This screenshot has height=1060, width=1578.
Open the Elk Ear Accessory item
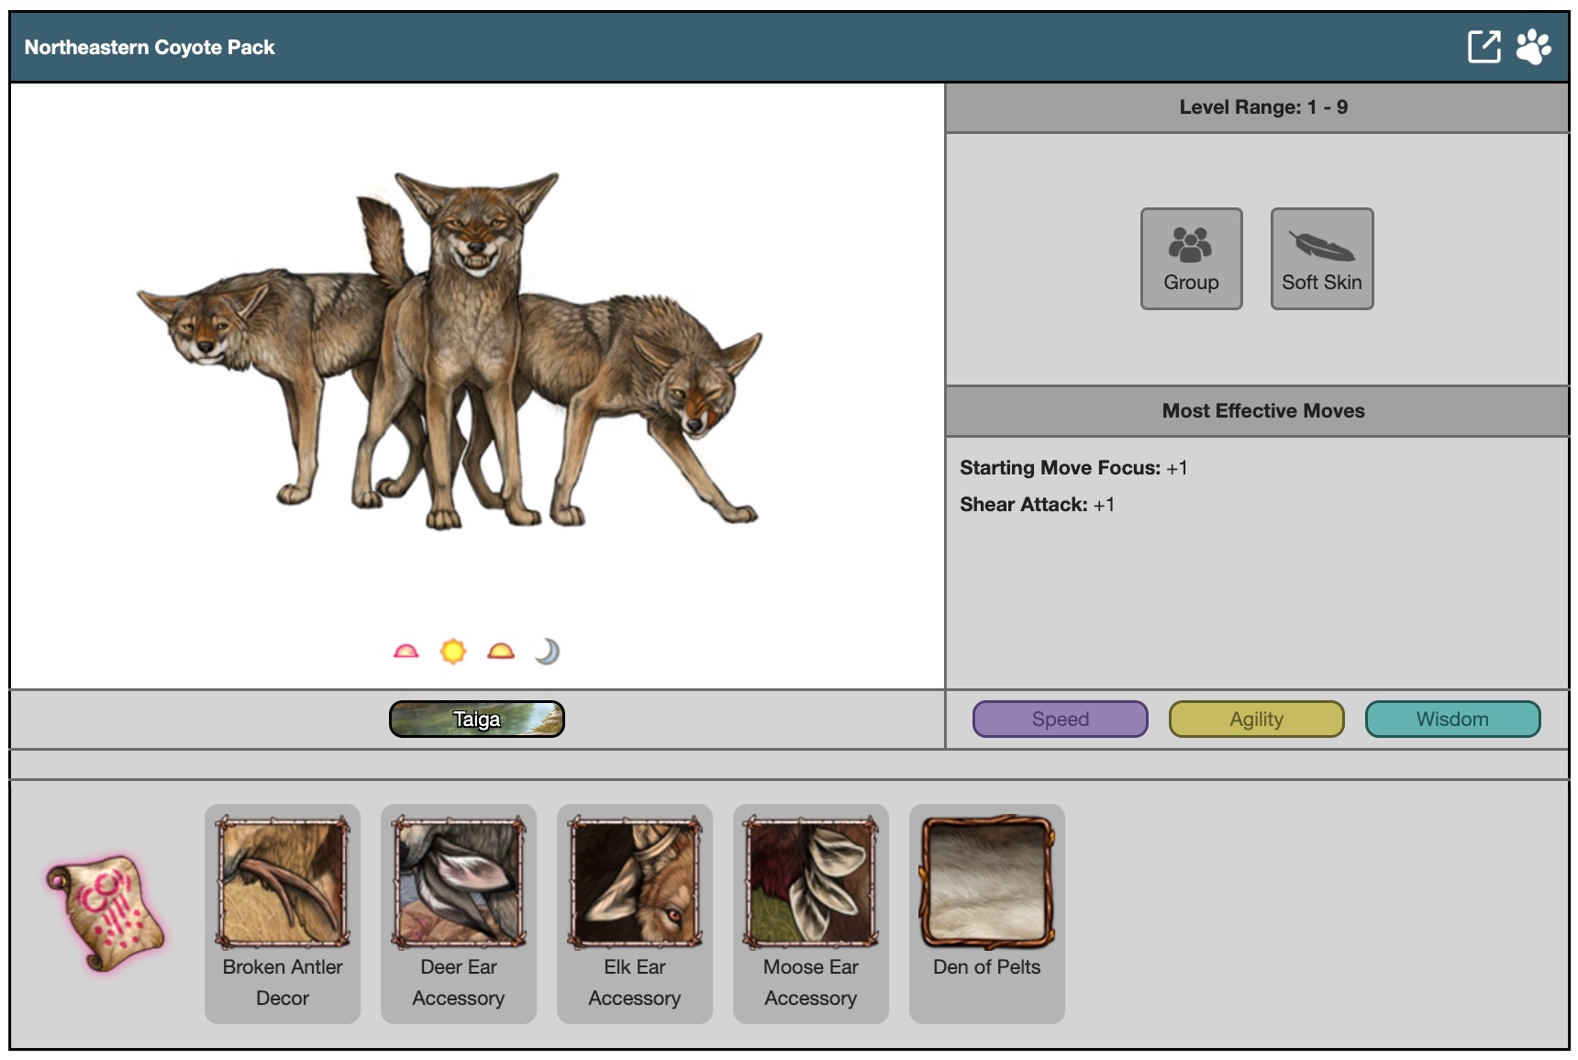tap(635, 913)
